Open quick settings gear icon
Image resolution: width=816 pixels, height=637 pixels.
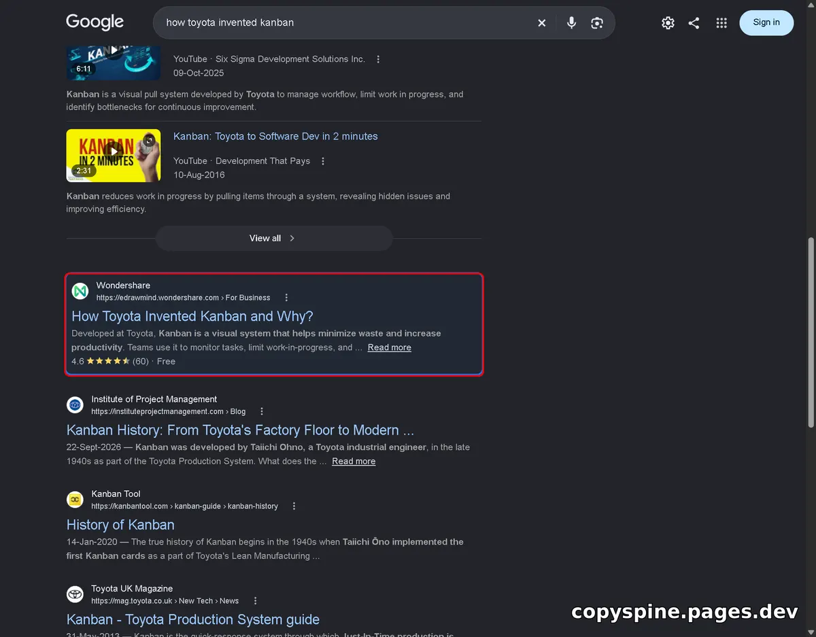pyautogui.click(x=668, y=22)
